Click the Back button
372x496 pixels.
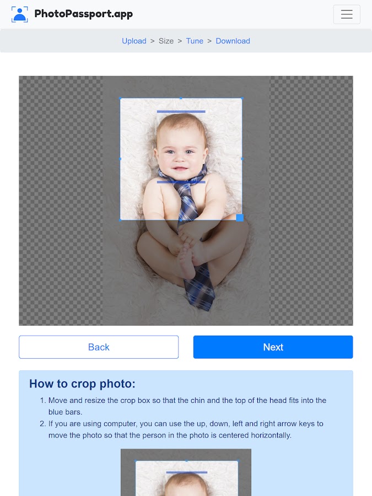coord(99,347)
